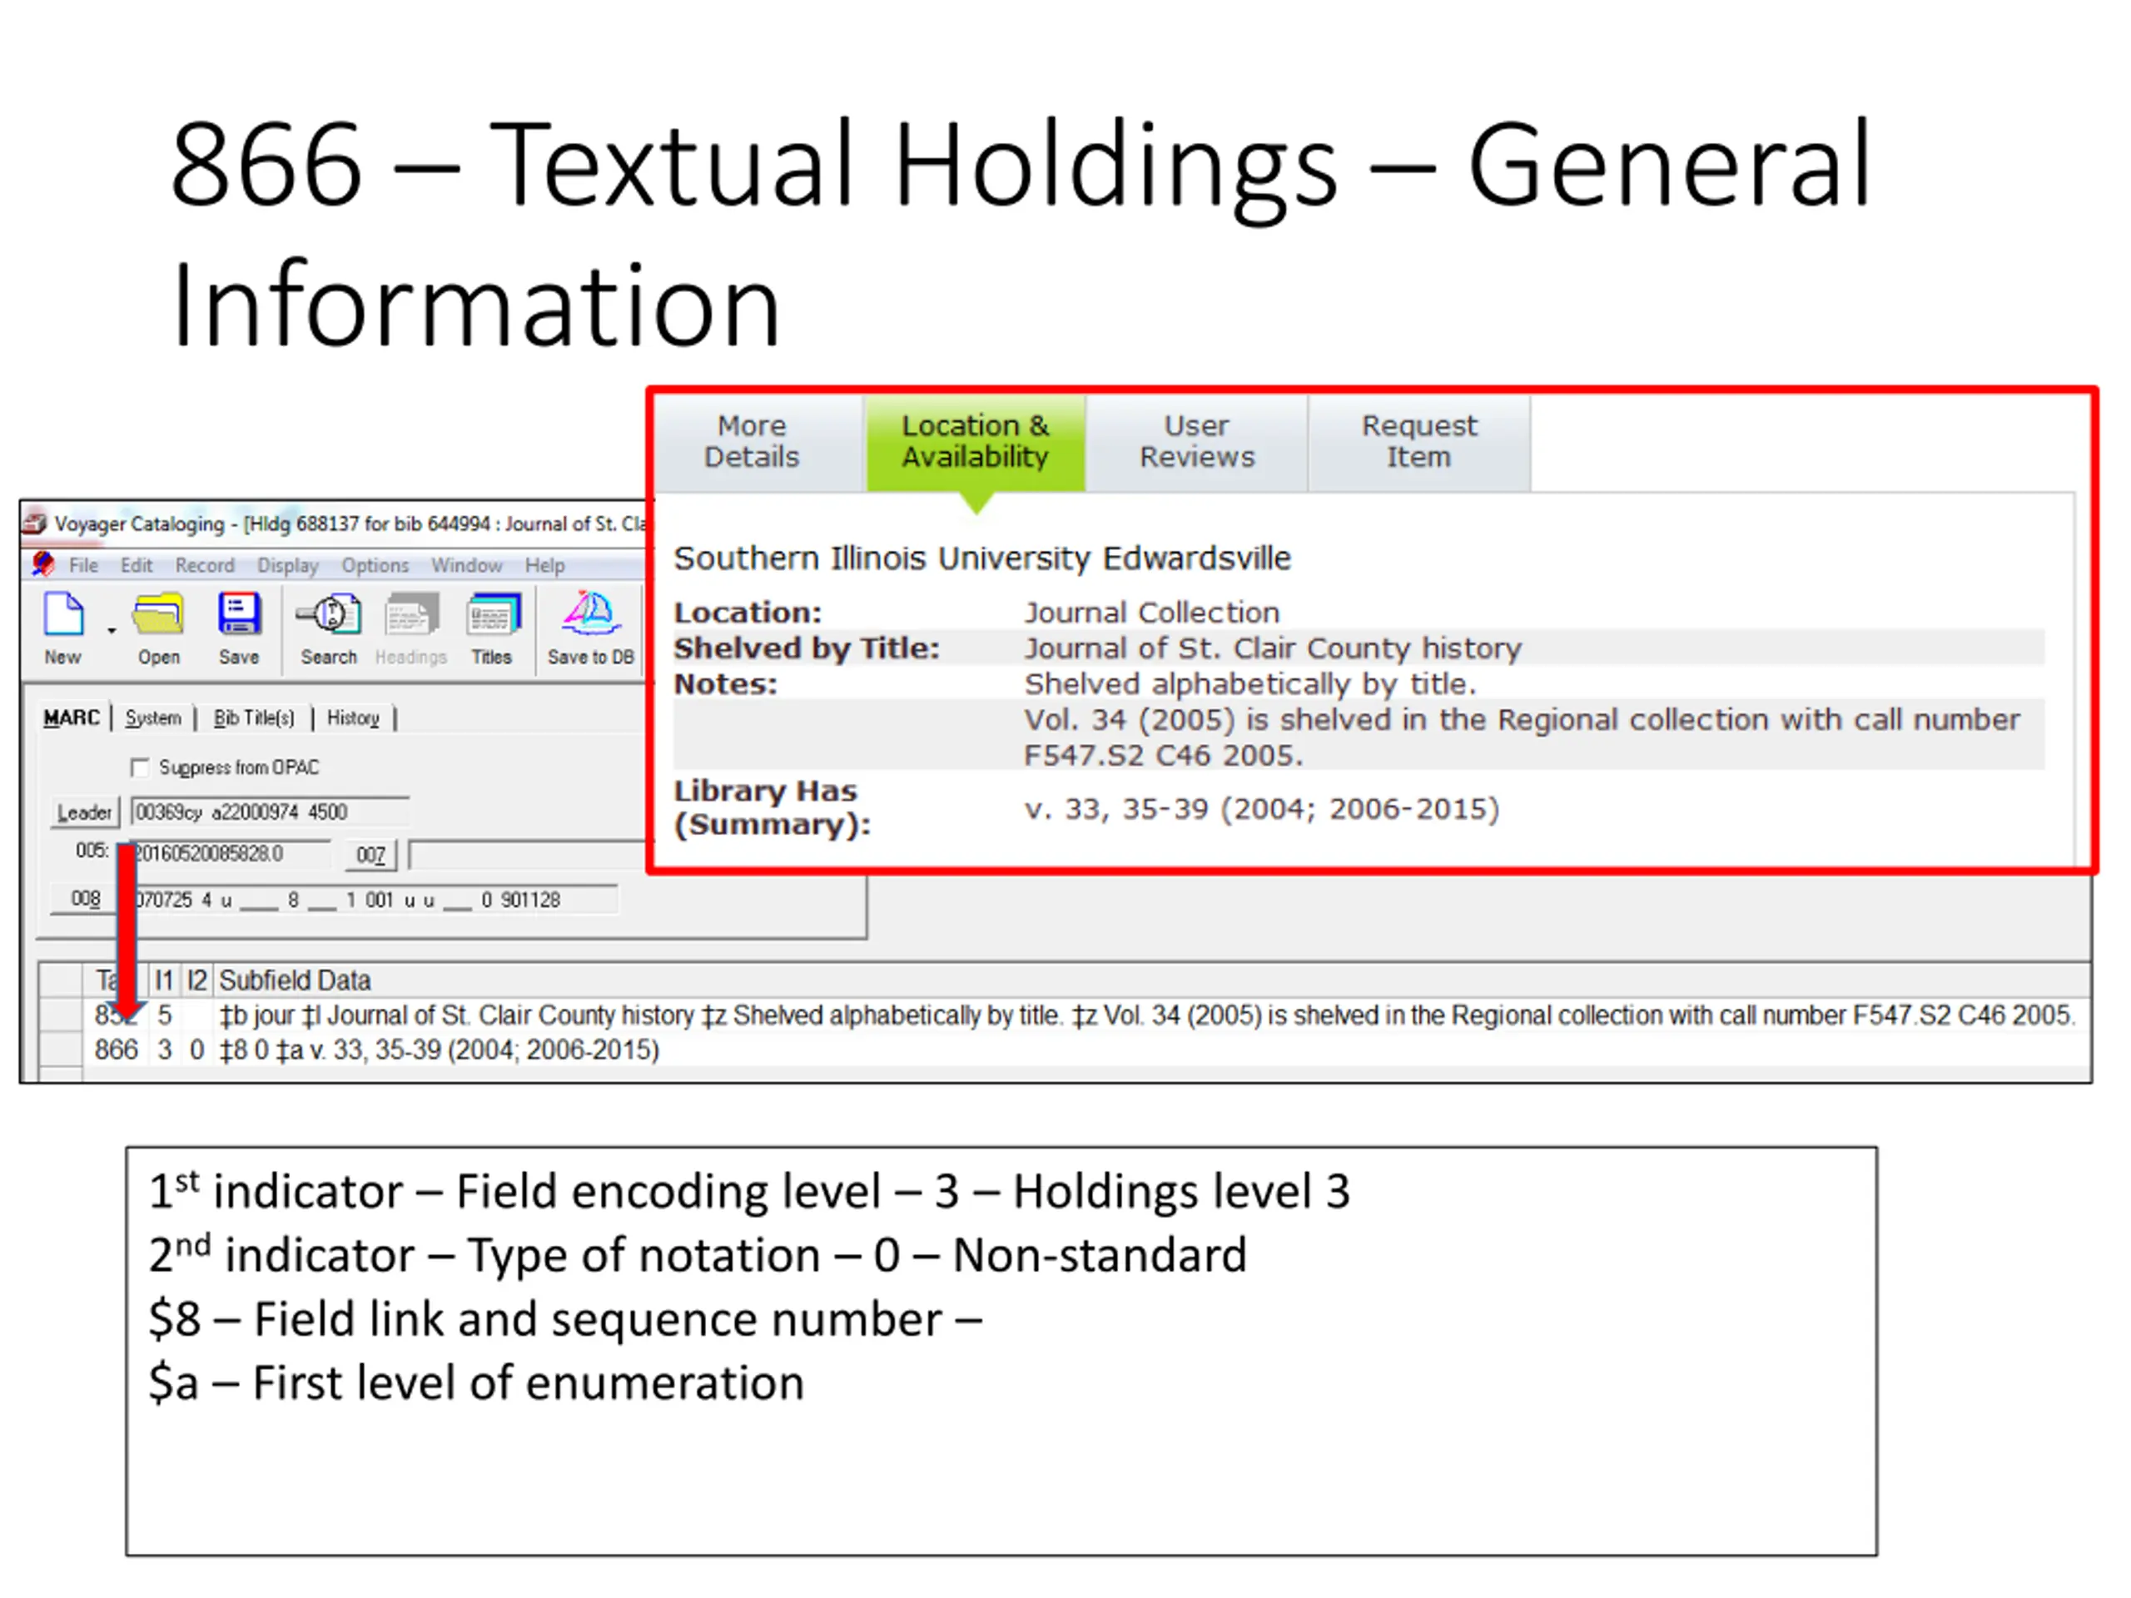Click the Leader value field
Viewport: 2131px width, 1598px height.
click(x=271, y=812)
